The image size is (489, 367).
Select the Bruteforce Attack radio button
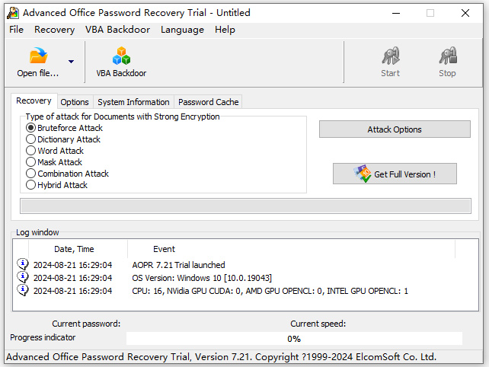[x=30, y=128]
